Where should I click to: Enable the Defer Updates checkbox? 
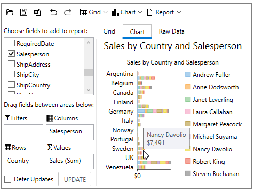8,179
